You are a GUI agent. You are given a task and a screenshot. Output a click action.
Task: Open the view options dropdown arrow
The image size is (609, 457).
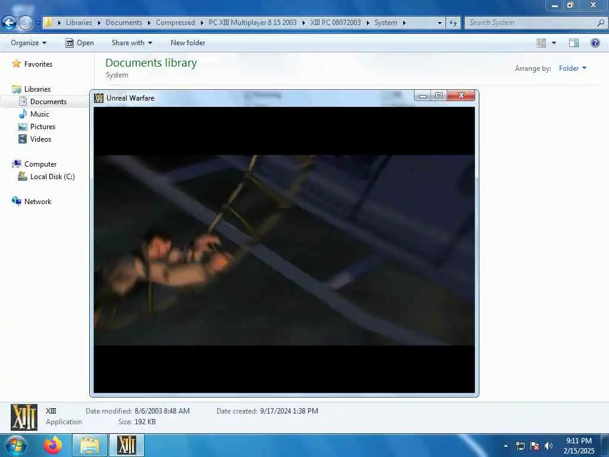(554, 43)
